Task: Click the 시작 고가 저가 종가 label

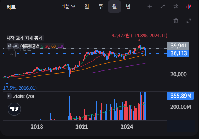Action: [x=24, y=38]
